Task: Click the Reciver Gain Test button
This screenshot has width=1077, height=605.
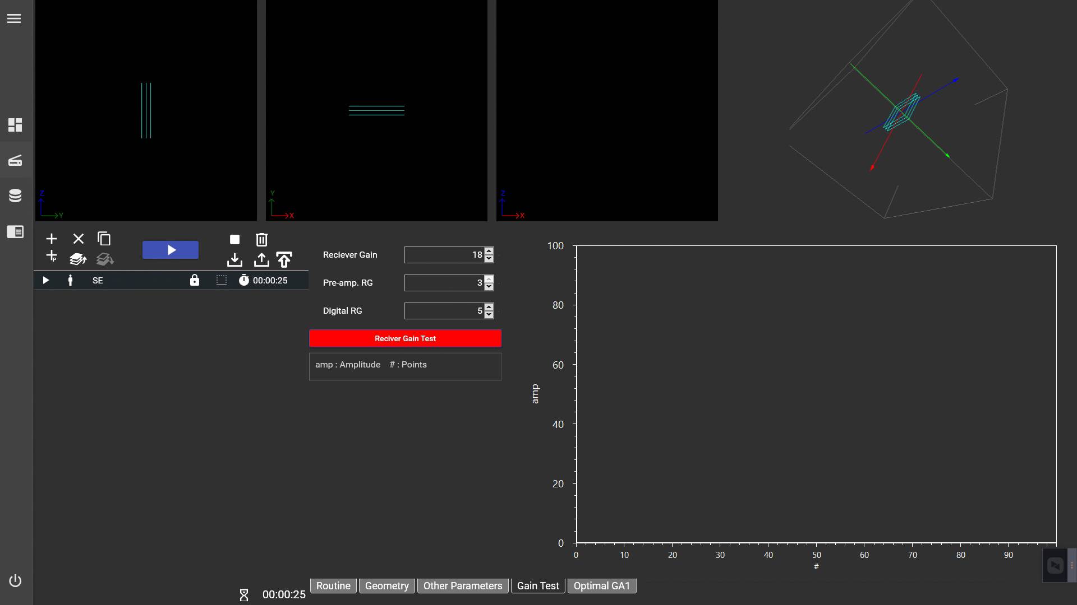Action: [405, 338]
